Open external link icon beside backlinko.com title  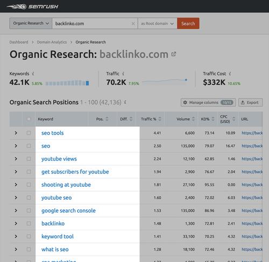[x=174, y=54]
